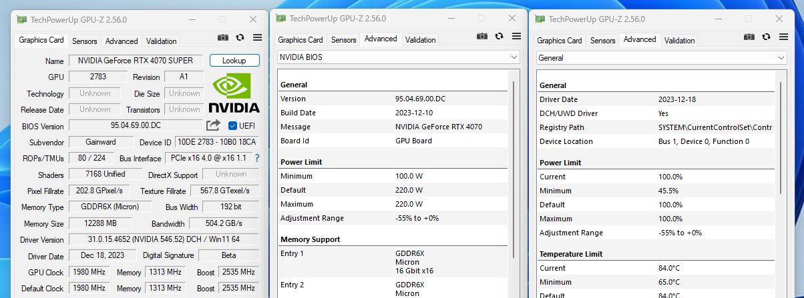This screenshot has width=804, height=298.
Task: Click the BIOS Version field 95.04.69.00.DC
Action: pos(136,125)
